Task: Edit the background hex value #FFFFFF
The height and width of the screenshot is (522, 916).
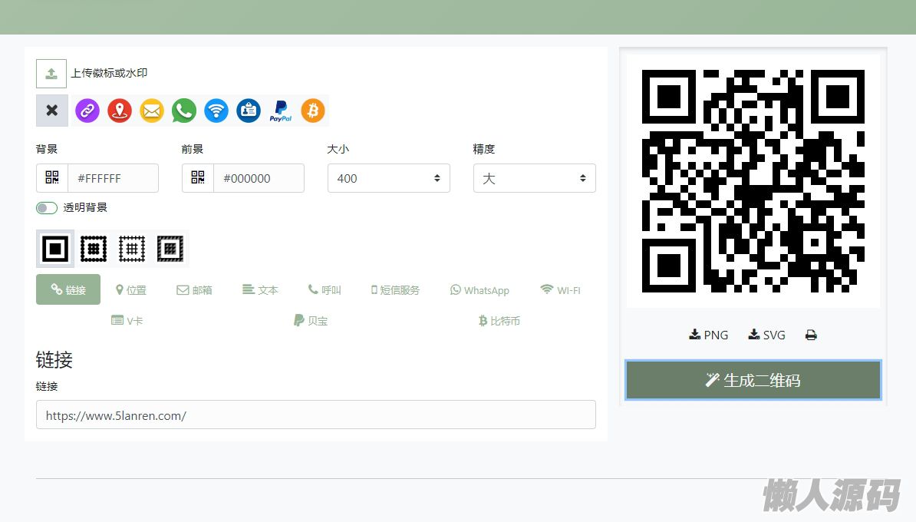Action: [114, 177]
